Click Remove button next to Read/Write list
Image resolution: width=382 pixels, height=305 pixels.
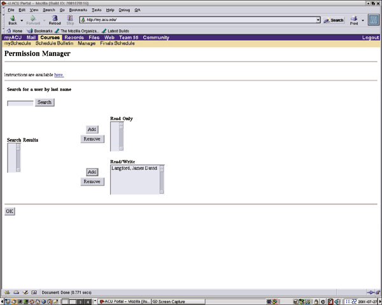(92, 182)
